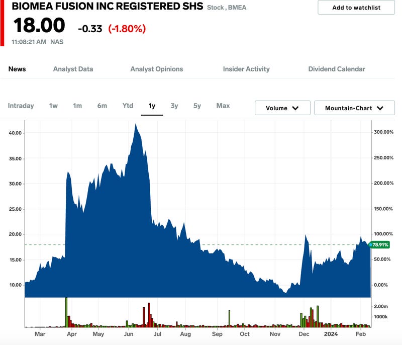Choose the 6m time range
The image size is (402, 345).
tap(102, 106)
